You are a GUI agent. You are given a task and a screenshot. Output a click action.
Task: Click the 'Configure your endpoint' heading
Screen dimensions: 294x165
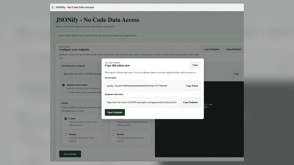74,49
